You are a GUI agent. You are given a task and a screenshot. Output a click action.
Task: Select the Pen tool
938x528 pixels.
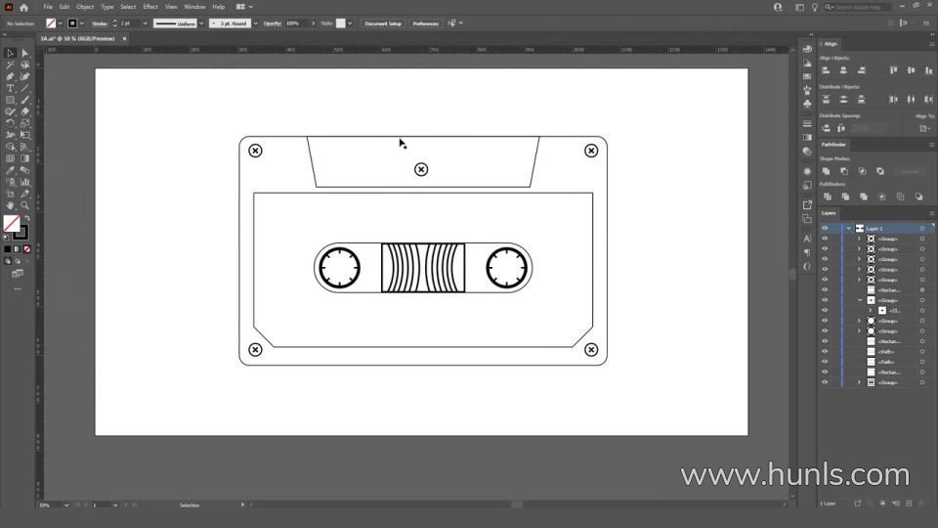pyautogui.click(x=10, y=76)
